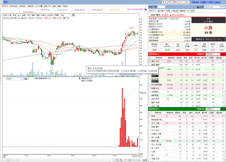Image resolution: width=226 pixels, height=162 pixels.
Task: Open the 個股資訊 link in title bar
Action: pyautogui.click(x=195, y=2)
